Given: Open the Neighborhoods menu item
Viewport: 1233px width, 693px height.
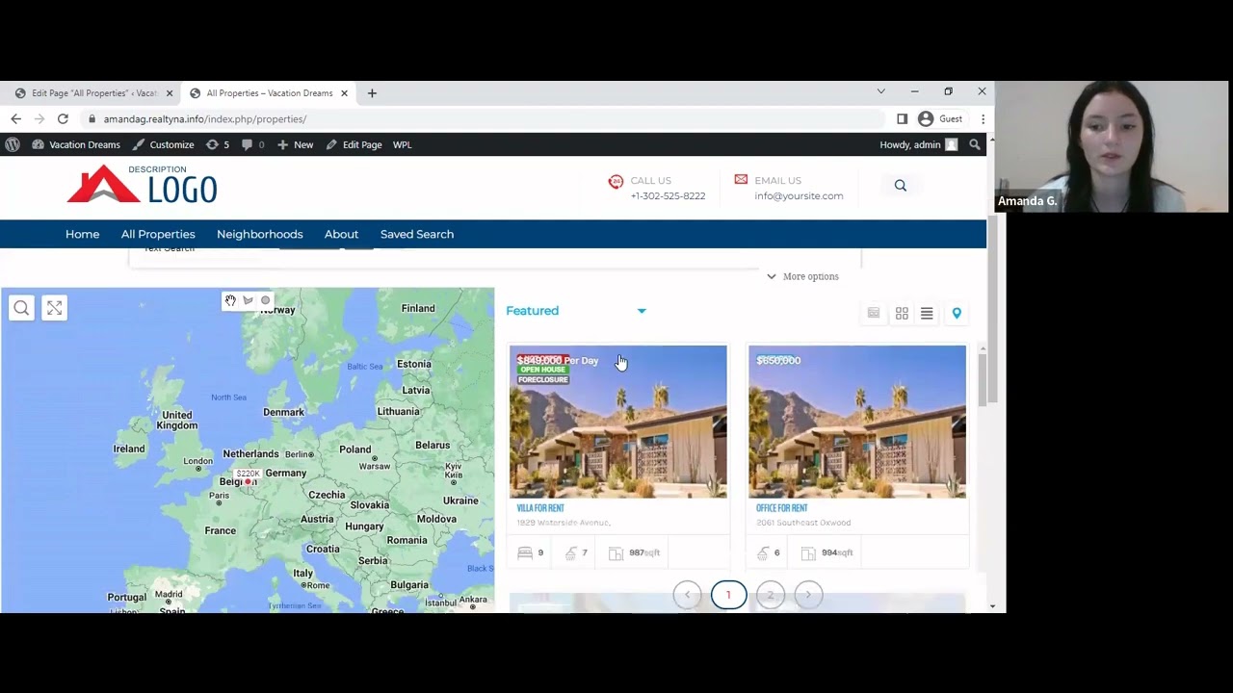Looking at the screenshot, I should coord(259,234).
